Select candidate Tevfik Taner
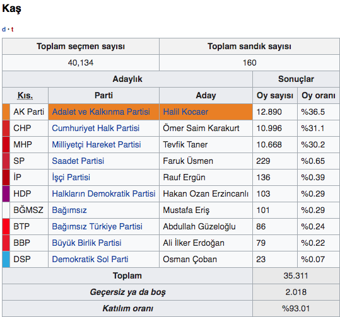340x317 pixels. click(x=185, y=144)
